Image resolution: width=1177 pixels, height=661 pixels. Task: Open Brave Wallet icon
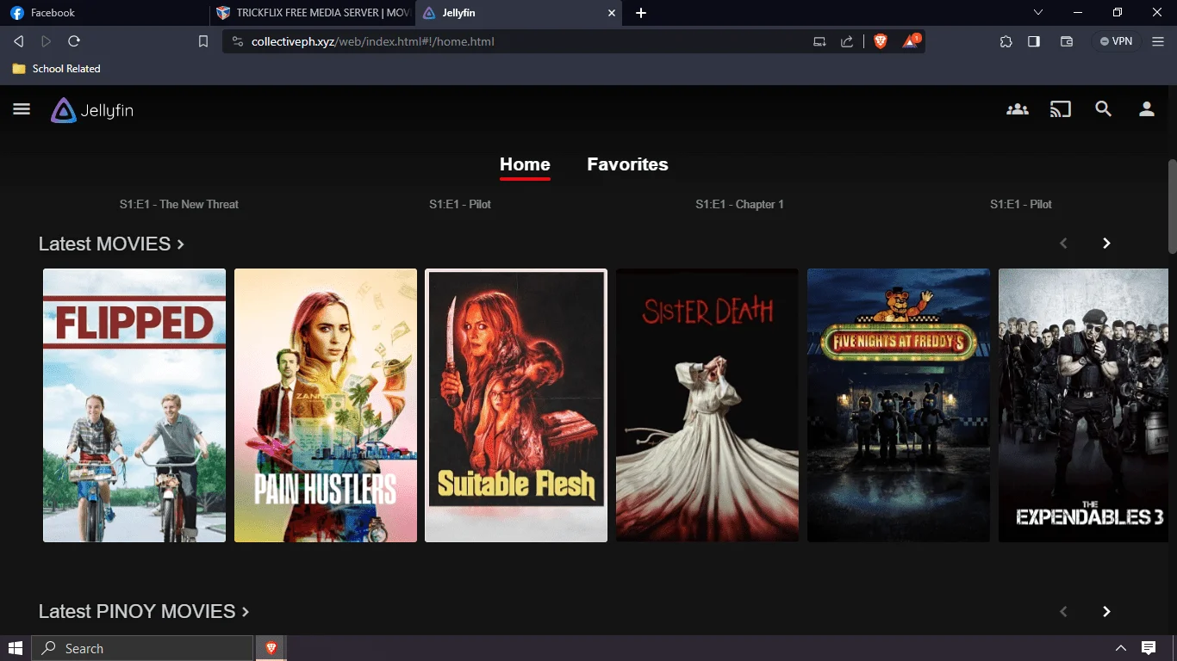pyautogui.click(x=1067, y=41)
